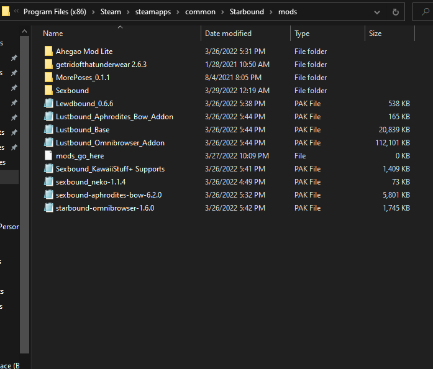This screenshot has height=369, width=433.
Task: Go to Program Files (x86) breadcrumb
Action: point(55,12)
